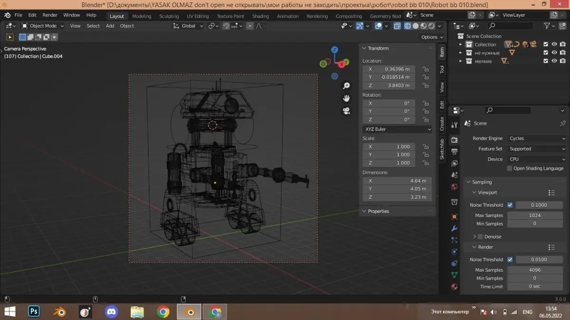Toggle X-ray display in viewport header

(397, 26)
